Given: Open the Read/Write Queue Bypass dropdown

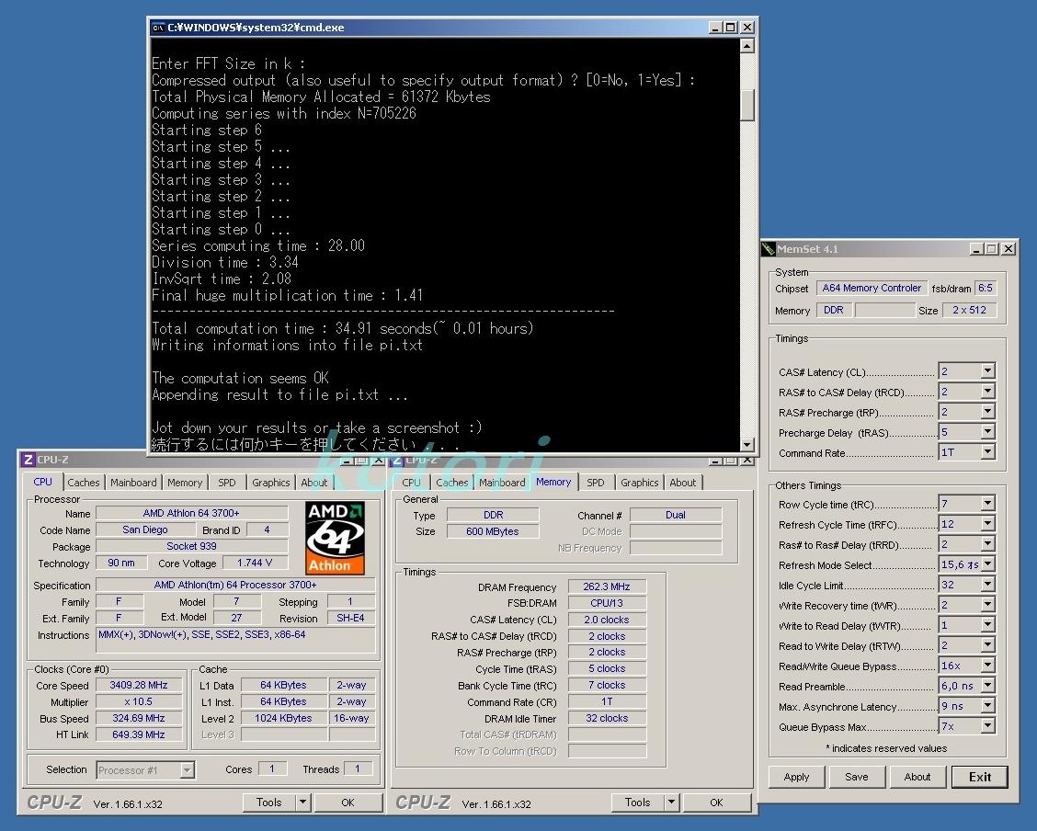Looking at the screenshot, I should click(x=987, y=666).
